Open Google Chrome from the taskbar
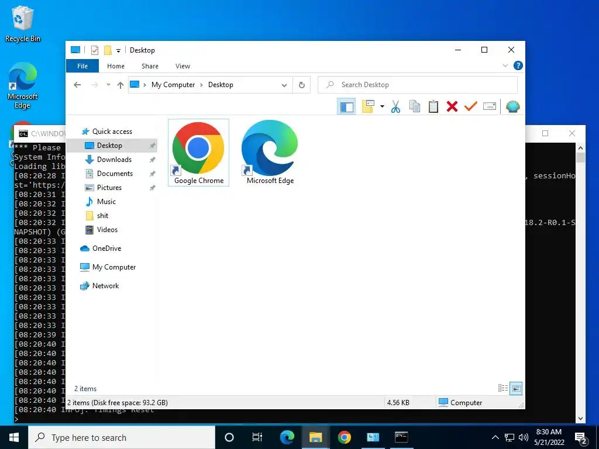 [344, 437]
